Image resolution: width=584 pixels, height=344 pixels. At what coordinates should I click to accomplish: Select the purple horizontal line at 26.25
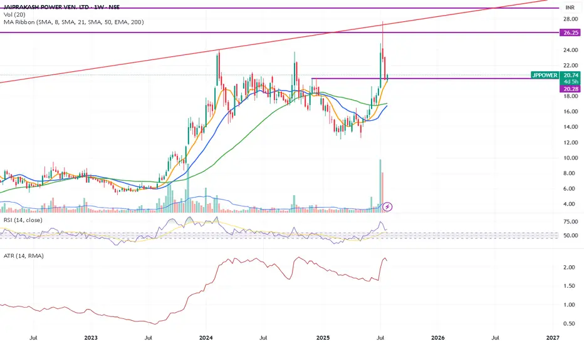click(x=279, y=33)
